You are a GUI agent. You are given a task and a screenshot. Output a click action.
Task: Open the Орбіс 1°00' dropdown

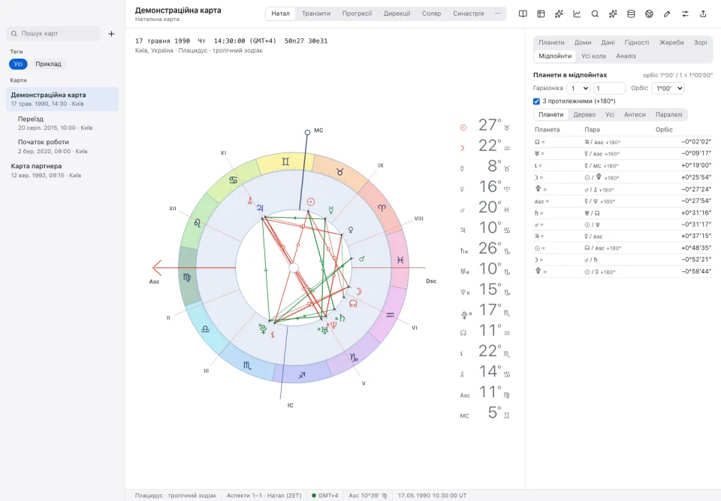[668, 89]
